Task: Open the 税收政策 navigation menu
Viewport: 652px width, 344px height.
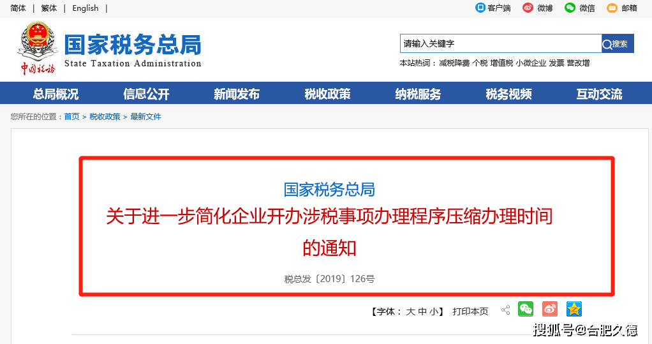Action: point(327,94)
